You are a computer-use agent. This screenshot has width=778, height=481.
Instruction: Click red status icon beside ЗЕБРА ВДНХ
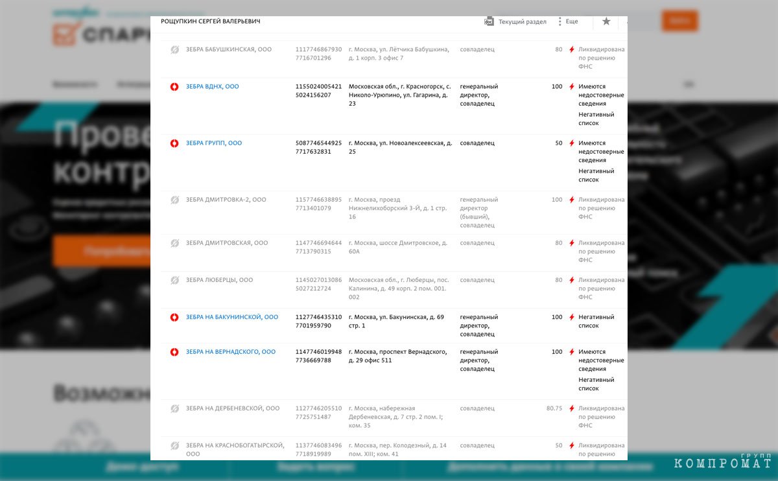(x=174, y=87)
